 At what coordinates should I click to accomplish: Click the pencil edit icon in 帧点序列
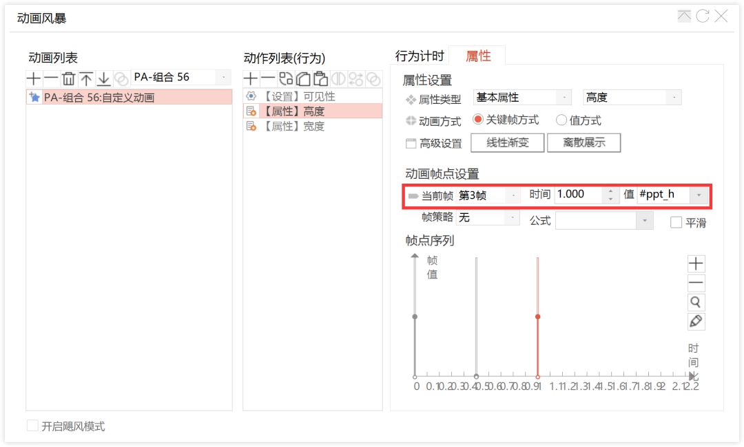click(x=696, y=322)
